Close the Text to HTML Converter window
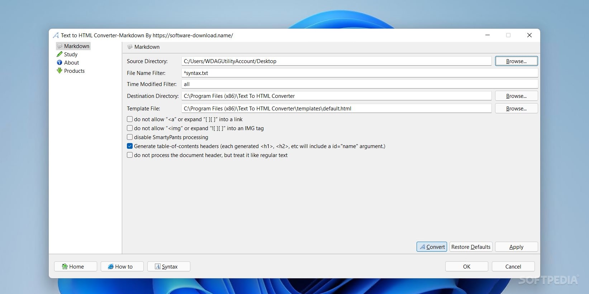The width and height of the screenshot is (589, 294). (x=529, y=35)
